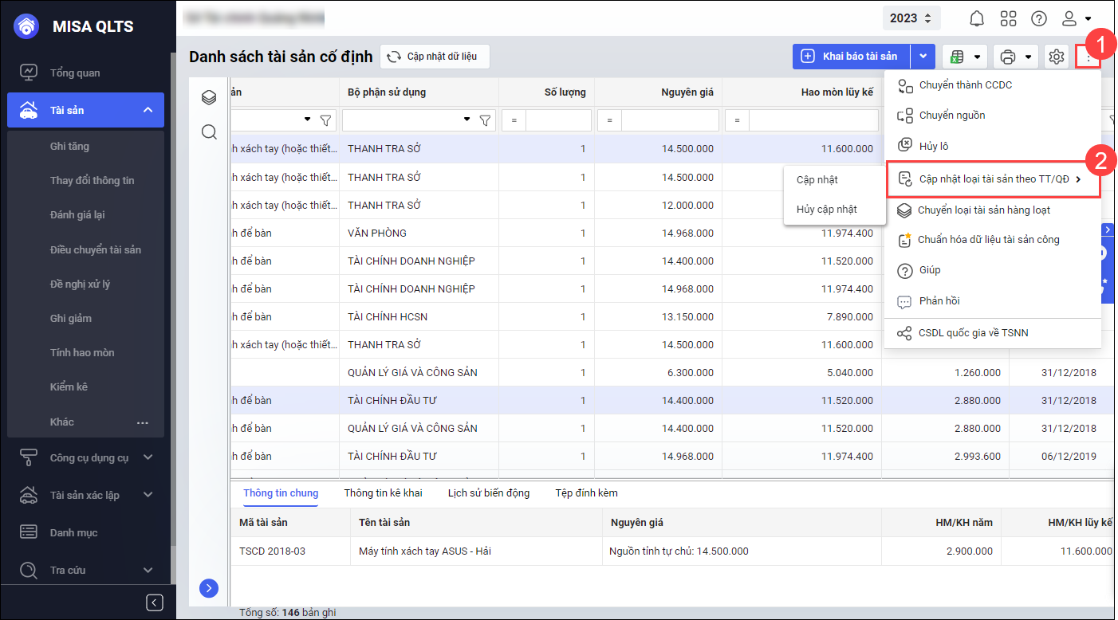Collapse the Tài sản sidebar section
1118x620 pixels.
[x=148, y=110]
